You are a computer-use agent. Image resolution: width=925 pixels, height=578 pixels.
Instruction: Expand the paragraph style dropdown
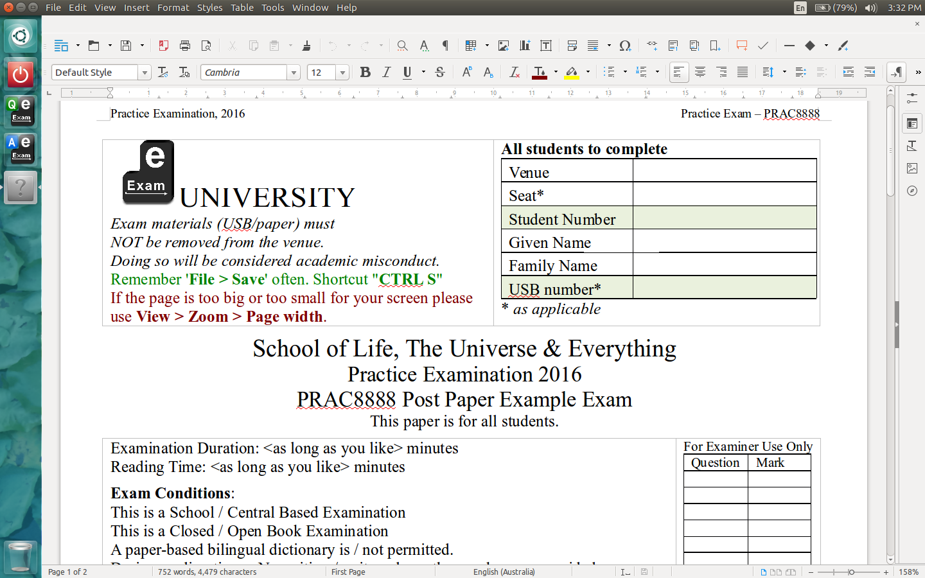145,73
